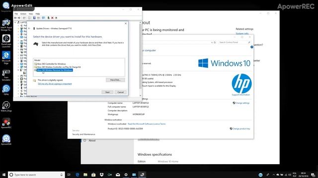The width and height of the screenshot is (318, 178).
Task: Switch to Device Manager taskbar button
Action: pyautogui.click(x=142, y=175)
